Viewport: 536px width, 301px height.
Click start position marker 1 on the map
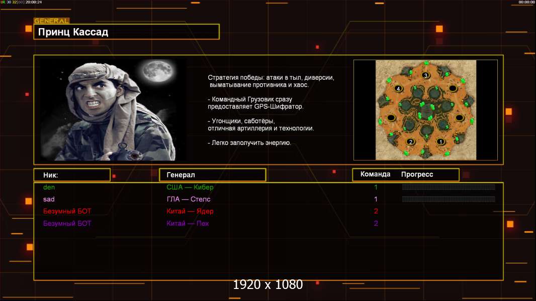pos(440,141)
